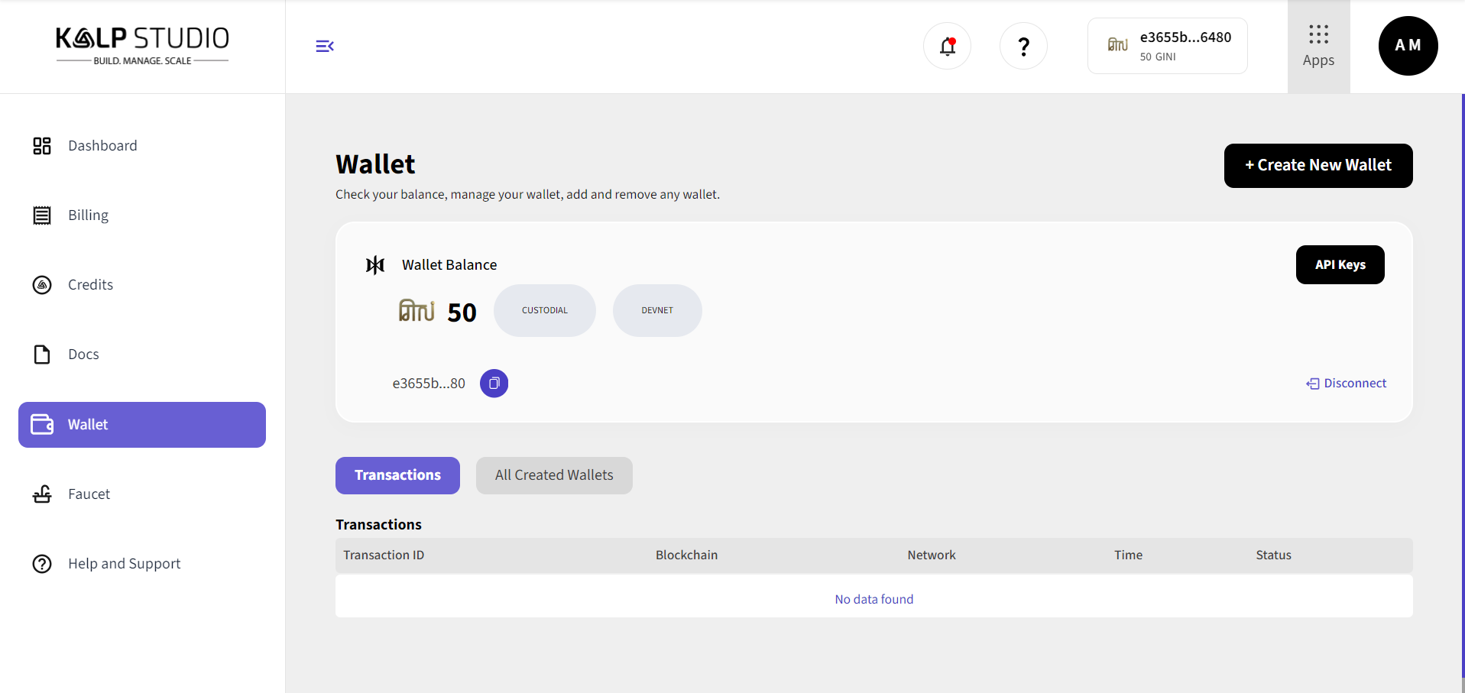
Task: Click the question mark help icon
Action: point(1023,47)
